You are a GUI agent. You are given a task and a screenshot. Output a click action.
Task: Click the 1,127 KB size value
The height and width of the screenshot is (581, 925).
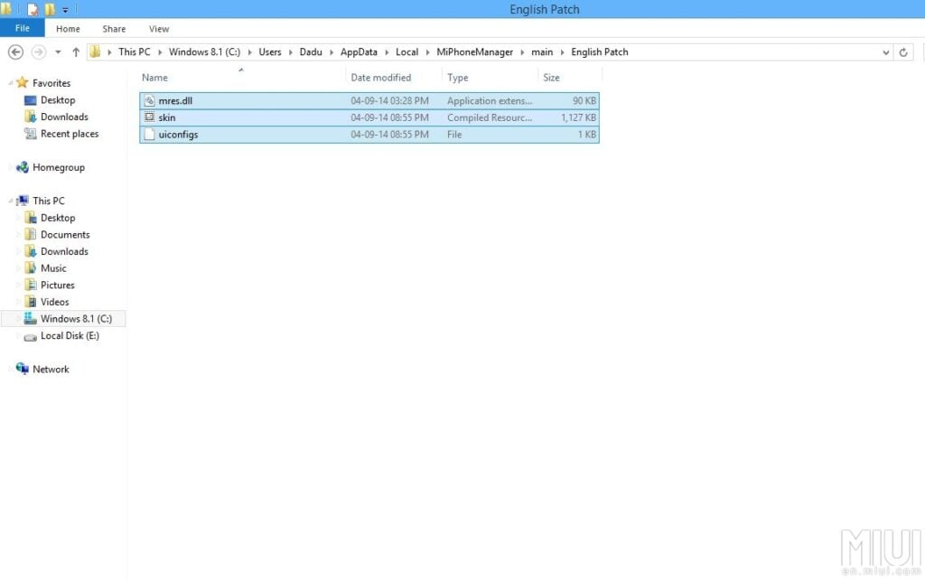tap(578, 117)
